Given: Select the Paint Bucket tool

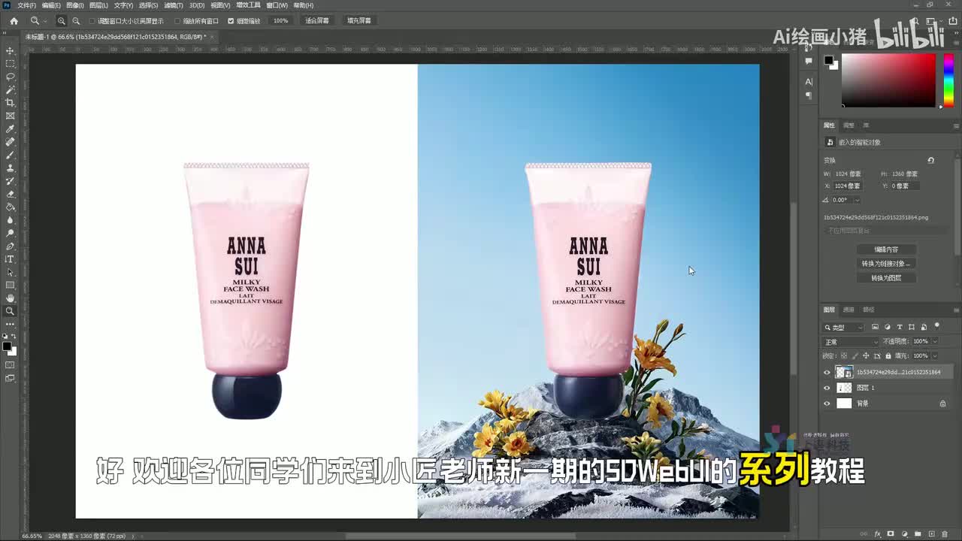Looking at the screenshot, I should click(10, 207).
